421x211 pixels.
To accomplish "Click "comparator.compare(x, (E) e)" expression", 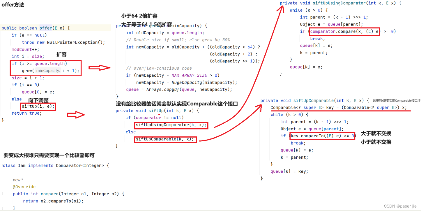I will 345,31.
